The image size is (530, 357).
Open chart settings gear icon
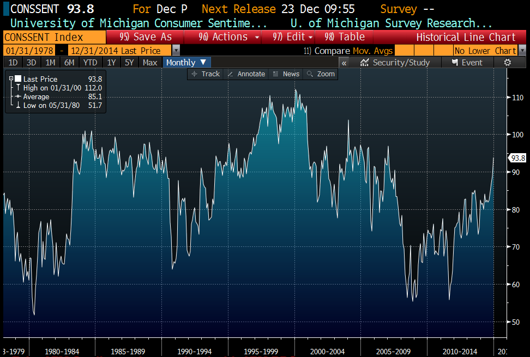click(x=507, y=62)
